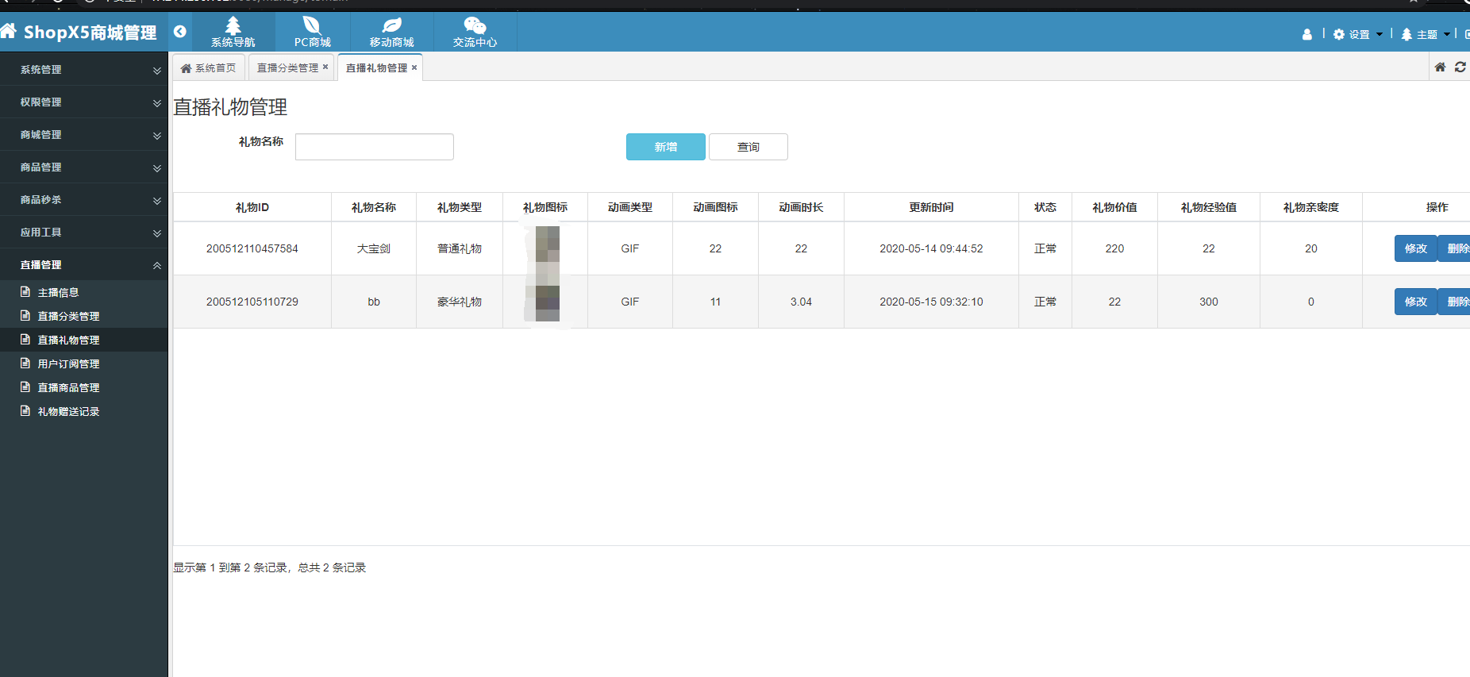1470x677 pixels.
Task: Click the 动画时长 column header
Action: (x=801, y=207)
